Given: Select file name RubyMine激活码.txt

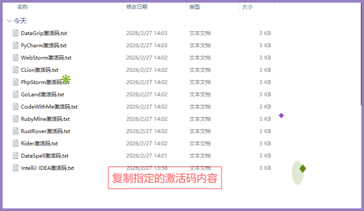Looking at the screenshot, I should (x=45, y=119).
